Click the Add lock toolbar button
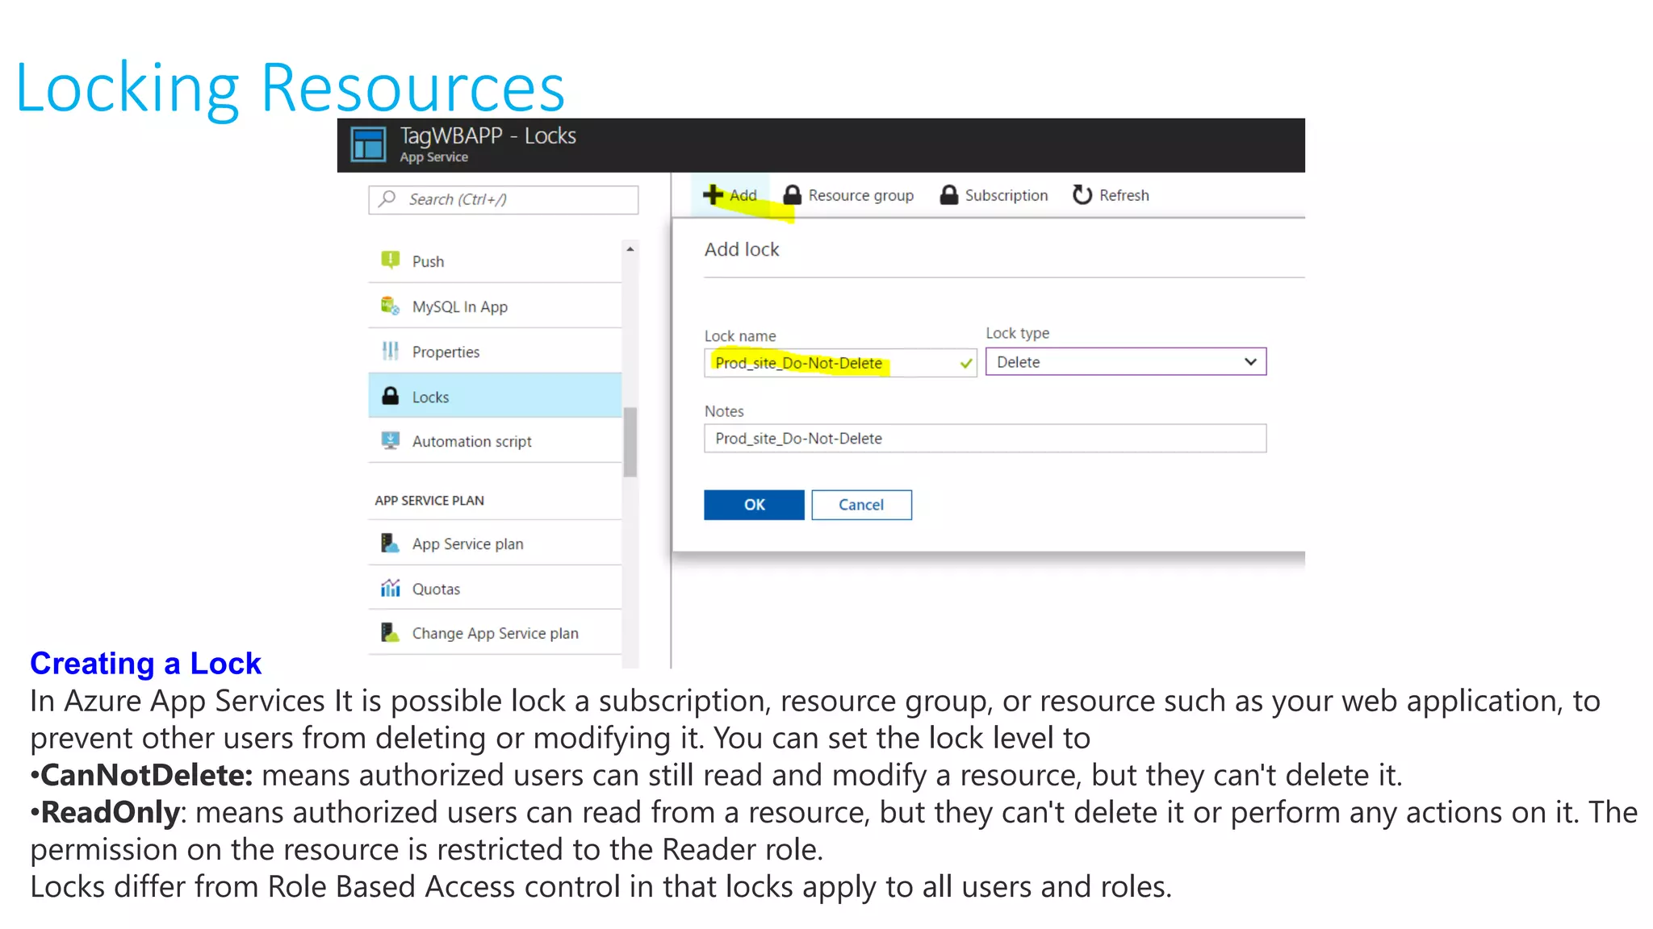The height and width of the screenshot is (929, 1653). click(x=730, y=194)
